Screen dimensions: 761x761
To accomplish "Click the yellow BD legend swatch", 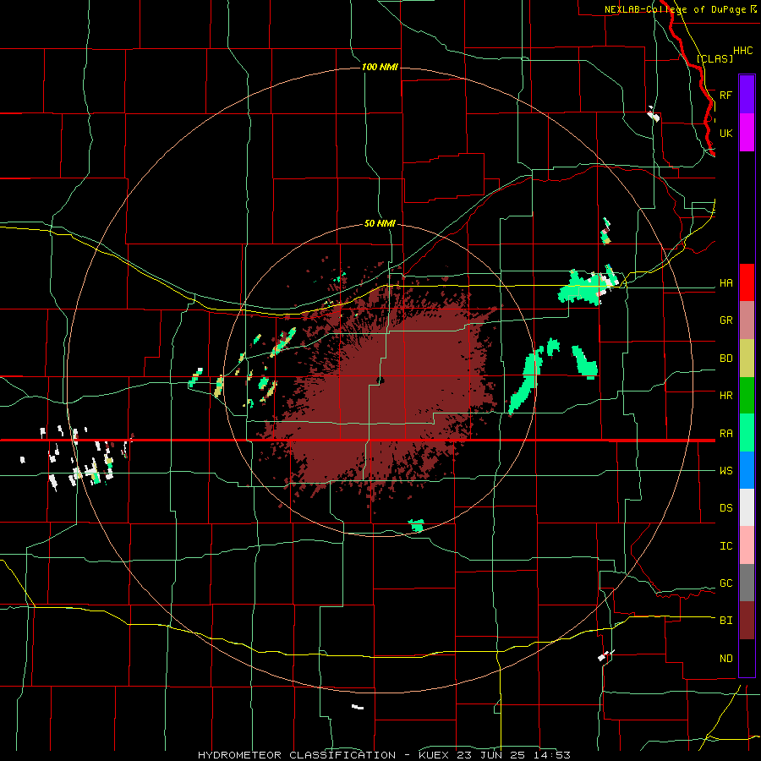I will (x=747, y=359).
